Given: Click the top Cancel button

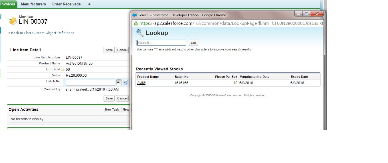Looking at the screenshot, I should pos(122,50).
